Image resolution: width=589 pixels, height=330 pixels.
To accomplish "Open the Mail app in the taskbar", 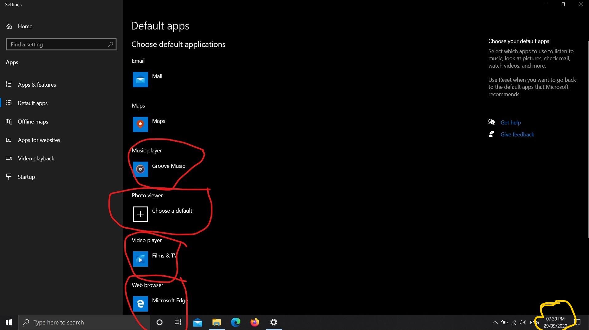I will pyautogui.click(x=198, y=322).
